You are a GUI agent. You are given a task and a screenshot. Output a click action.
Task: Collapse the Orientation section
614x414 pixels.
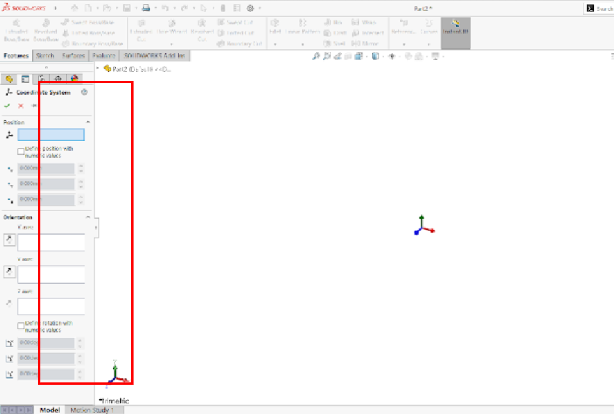[x=88, y=217]
